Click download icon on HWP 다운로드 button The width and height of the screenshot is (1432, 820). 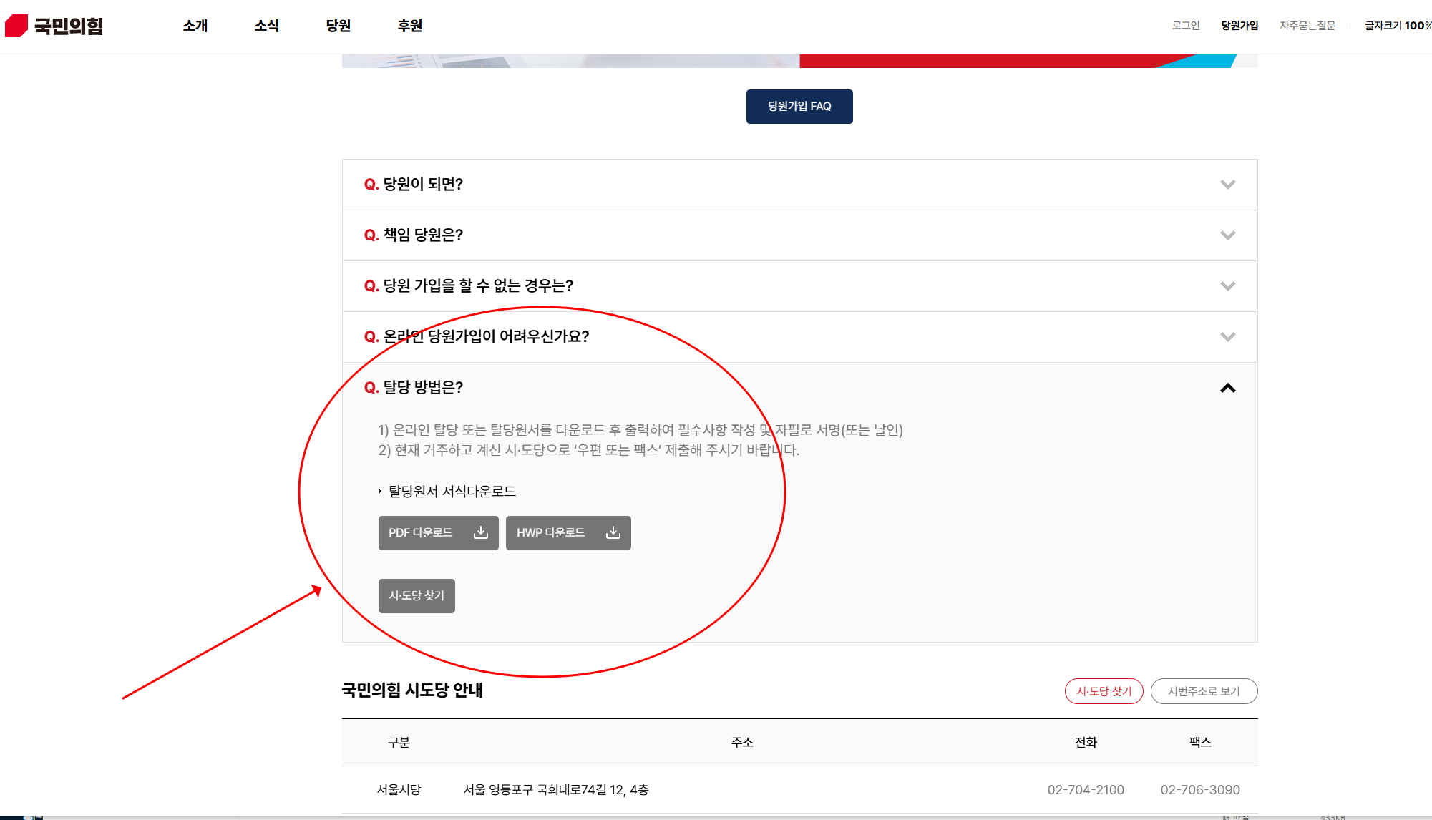pyautogui.click(x=613, y=532)
